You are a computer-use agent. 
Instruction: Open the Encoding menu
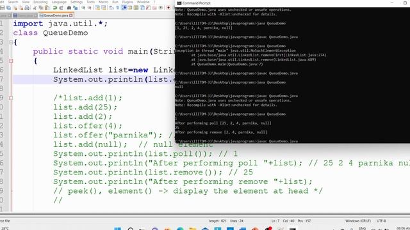click(x=40, y=2)
